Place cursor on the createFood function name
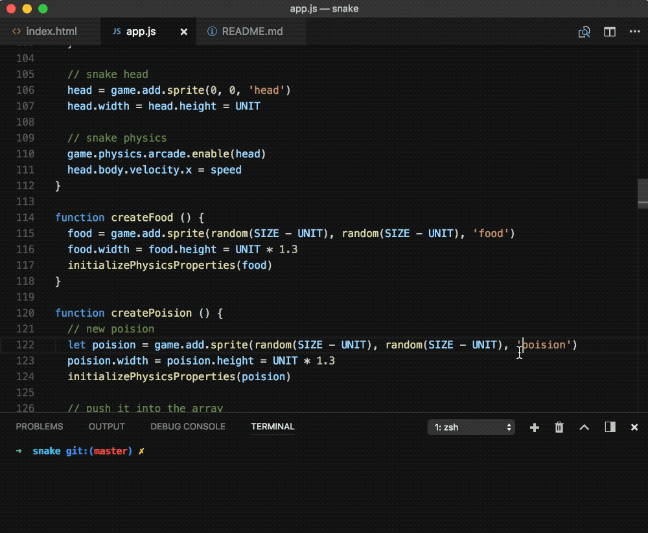 [142, 218]
